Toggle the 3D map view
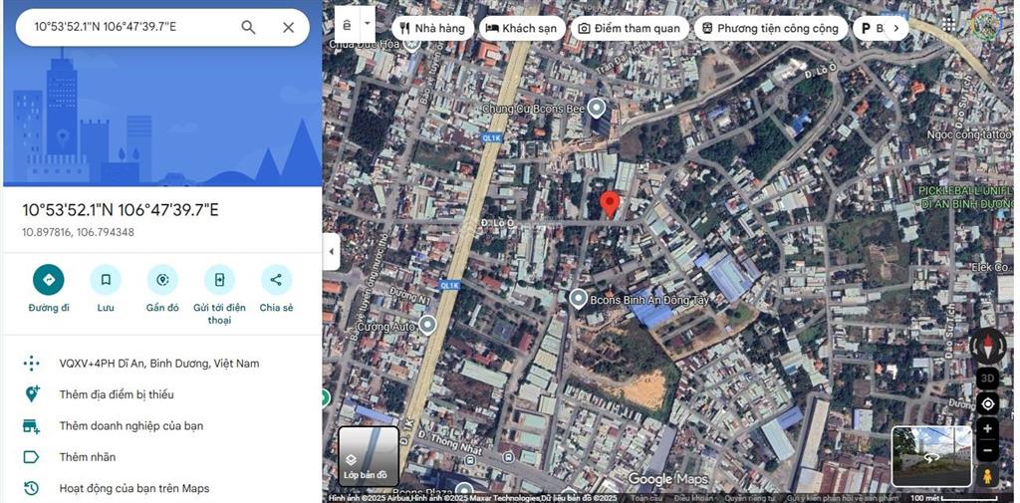Image resolution: width=1020 pixels, height=503 pixels. click(x=987, y=378)
